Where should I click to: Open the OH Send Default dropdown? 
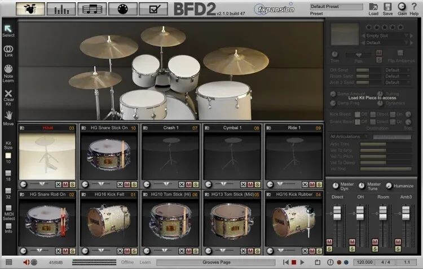[398, 70]
